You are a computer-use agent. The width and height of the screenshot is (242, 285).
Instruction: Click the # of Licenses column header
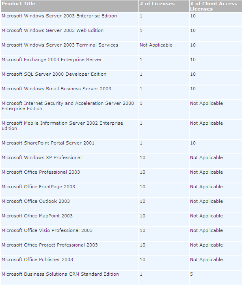(157, 4)
